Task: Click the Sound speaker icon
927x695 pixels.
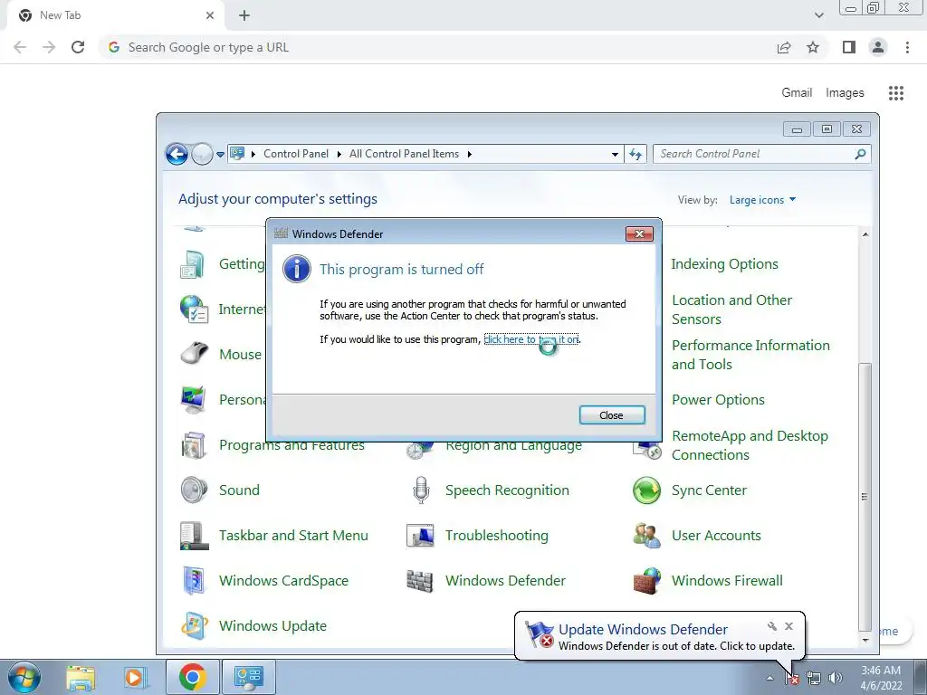Action: pyautogui.click(x=194, y=490)
